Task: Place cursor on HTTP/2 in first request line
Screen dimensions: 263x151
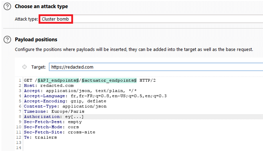Action: [x=147, y=80]
